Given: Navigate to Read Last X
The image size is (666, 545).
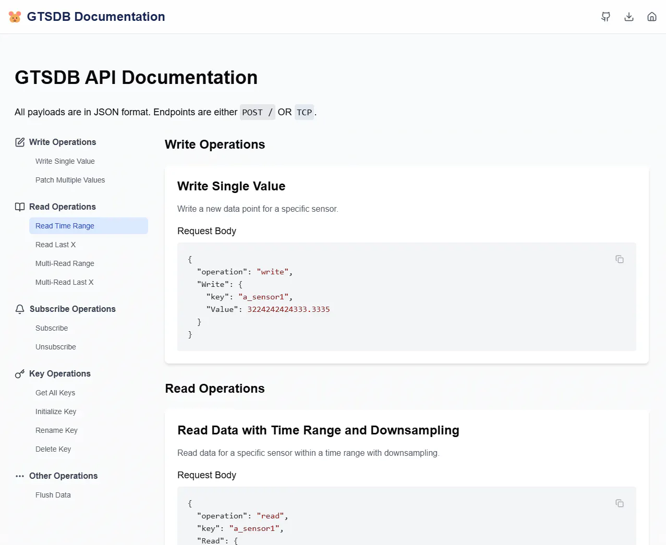Looking at the screenshot, I should pos(55,245).
